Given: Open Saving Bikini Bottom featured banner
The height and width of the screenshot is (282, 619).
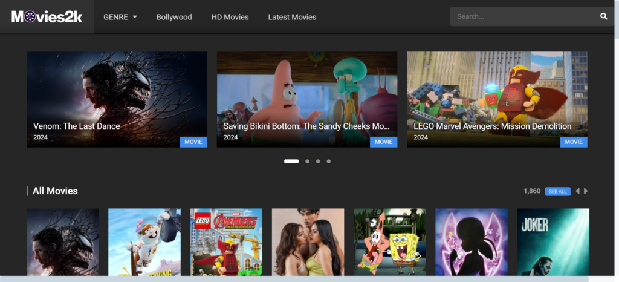Looking at the screenshot, I should point(306,99).
